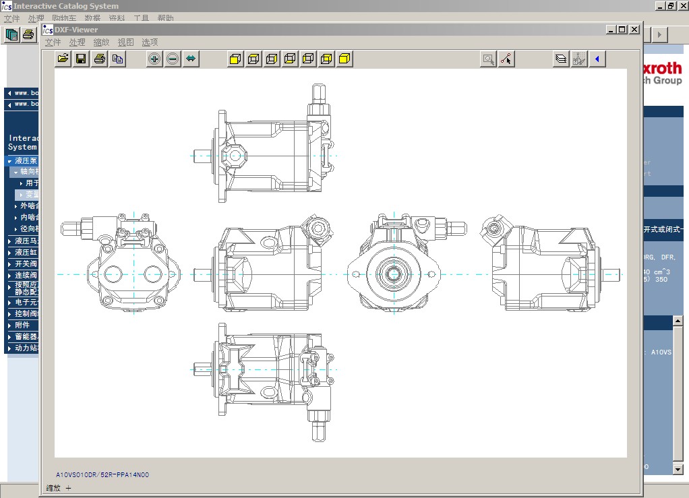Expand the 开关阀 tree node
Image resolution: width=689 pixels, height=498 pixels.
tap(9, 264)
